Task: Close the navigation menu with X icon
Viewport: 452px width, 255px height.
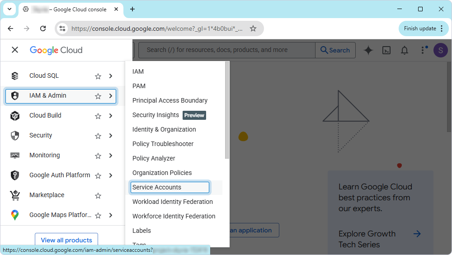Action: pos(15,50)
